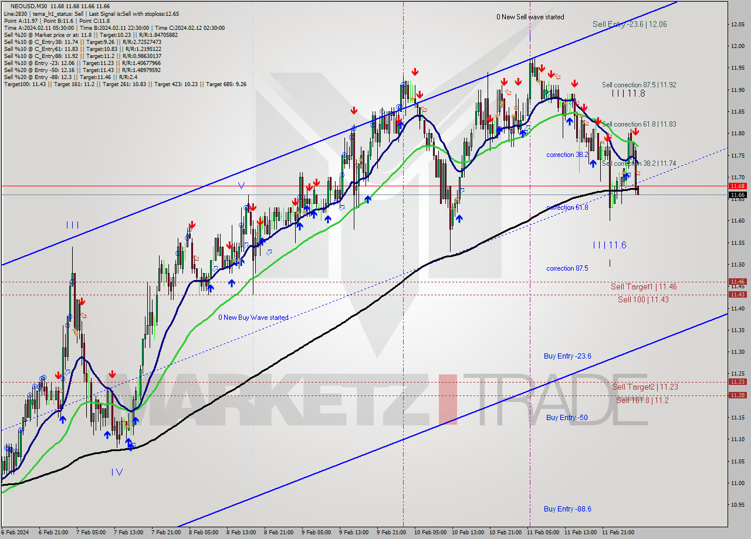Click the '8 Feb 21:00' time axis label

279,533
